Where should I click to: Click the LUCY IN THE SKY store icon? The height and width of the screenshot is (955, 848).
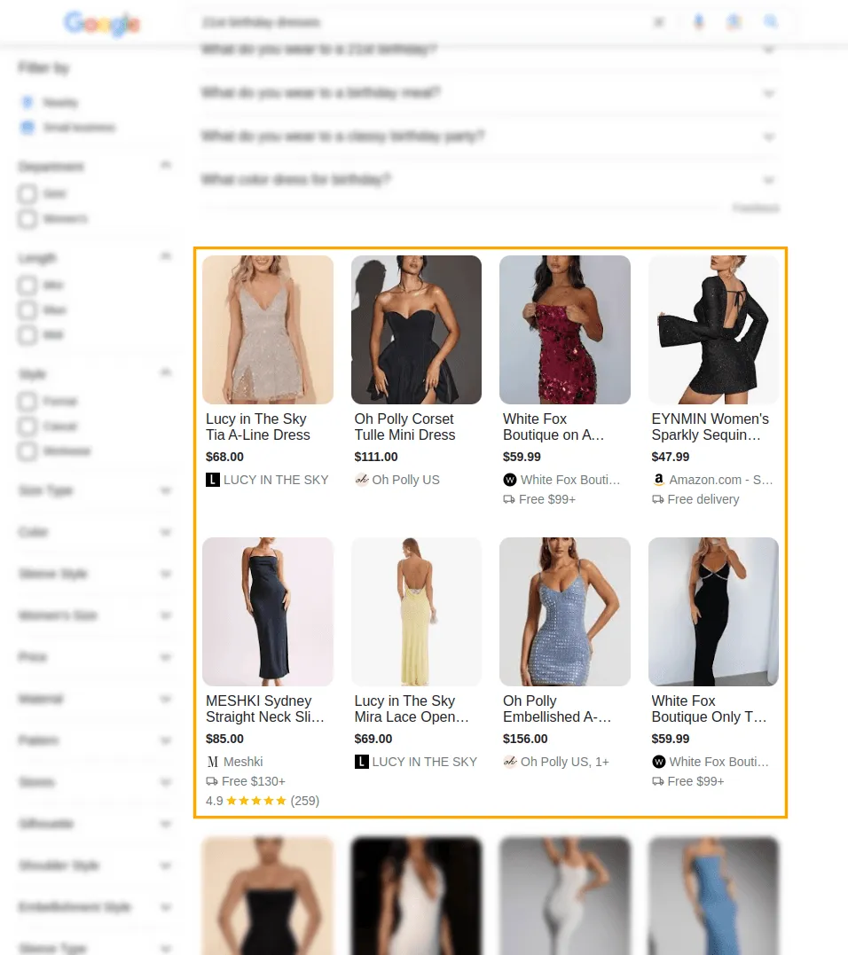pos(213,480)
